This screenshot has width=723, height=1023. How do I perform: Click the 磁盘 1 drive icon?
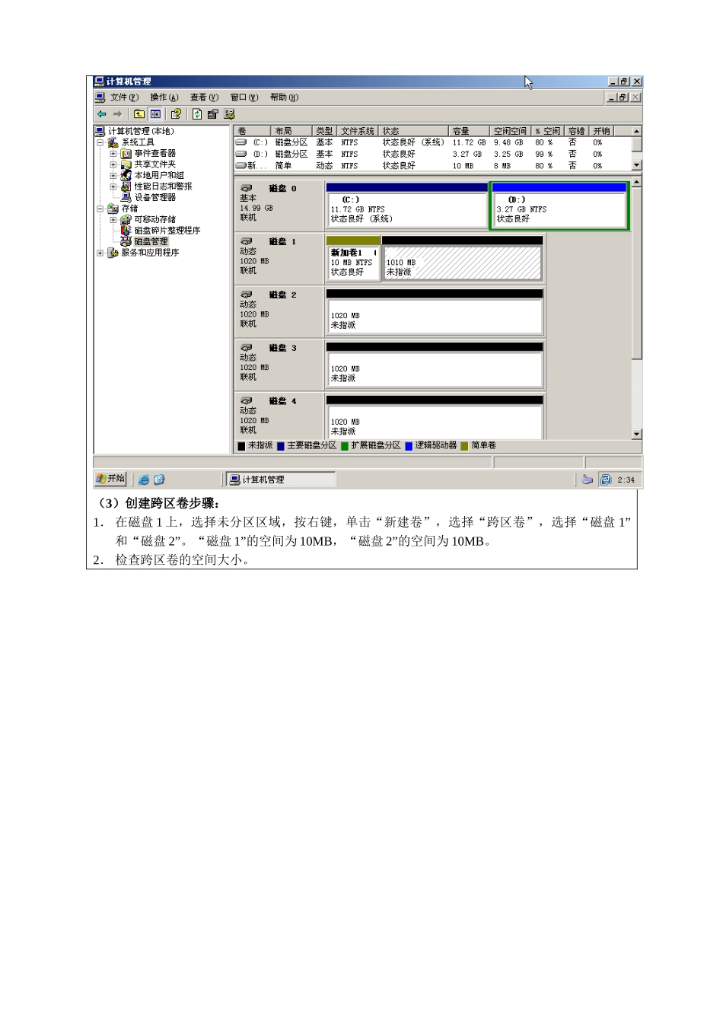tap(247, 241)
